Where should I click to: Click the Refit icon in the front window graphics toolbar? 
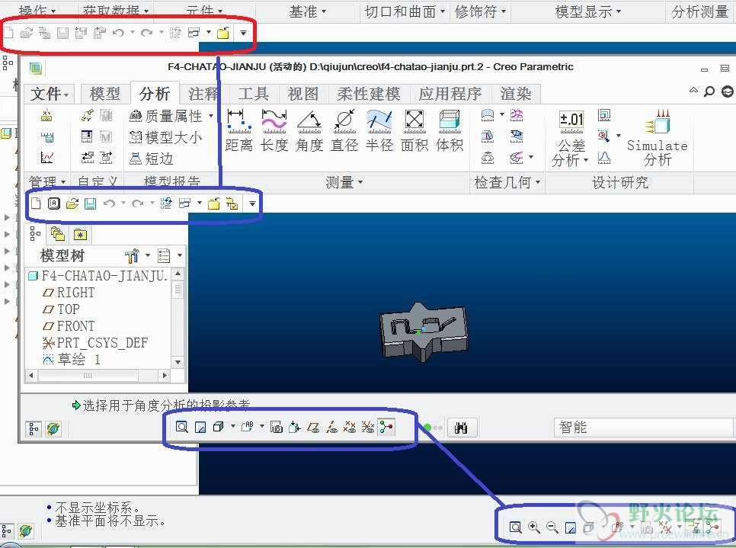[181, 427]
